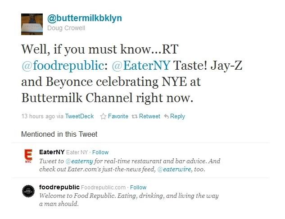The image size is (285, 219).
Task: Click the Retweet arrows icon
Action: pyautogui.click(x=135, y=116)
